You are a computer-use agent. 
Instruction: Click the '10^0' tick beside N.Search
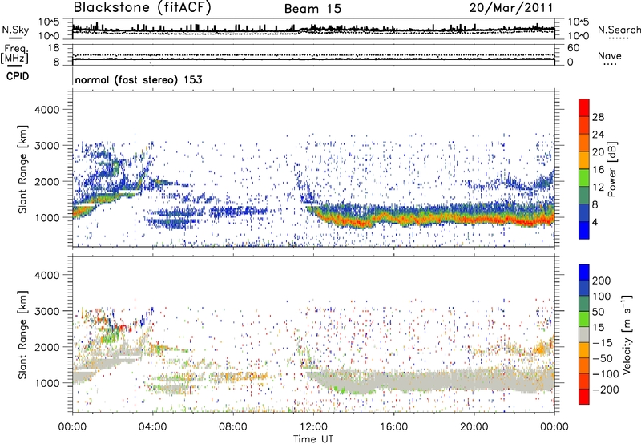[579, 36]
